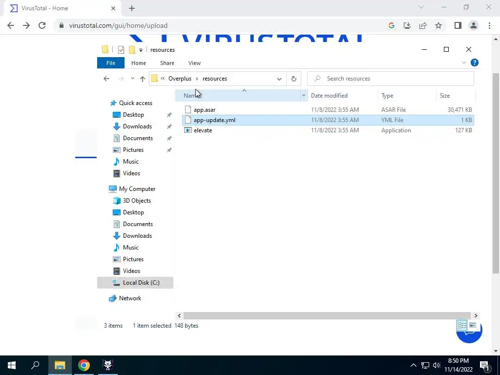The image size is (500, 375).
Task: Open Music under My Computer
Action: 130,248
